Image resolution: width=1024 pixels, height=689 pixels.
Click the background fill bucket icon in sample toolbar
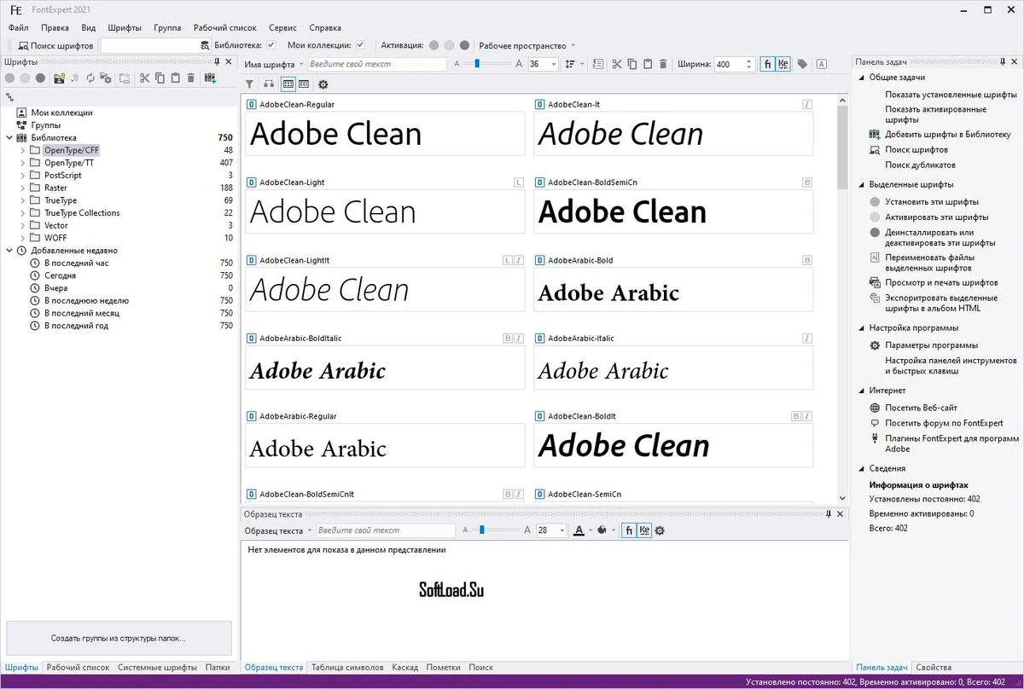602,530
